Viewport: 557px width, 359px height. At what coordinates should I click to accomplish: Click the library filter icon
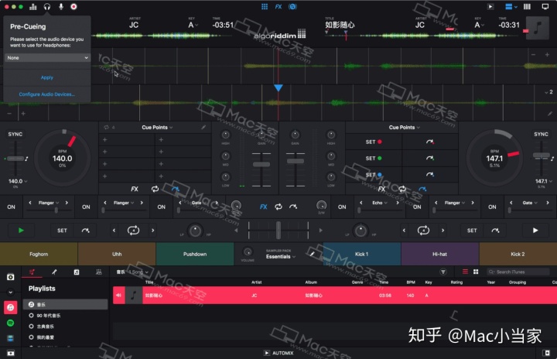coord(443,272)
